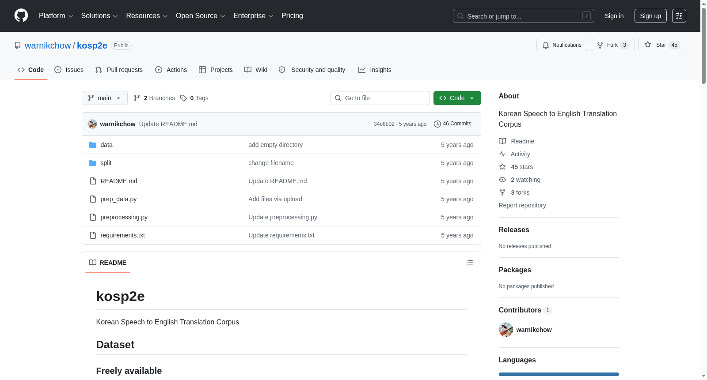Click the warnikchow avatar in commit bar
The width and height of the screenshot is (707, 380).
pyautogui.click(x=92, y=124)
